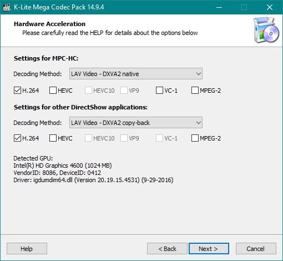Click the codec pack box and disc icon
This screenshot has width=283, height=261.
click(x=266, y=30)
